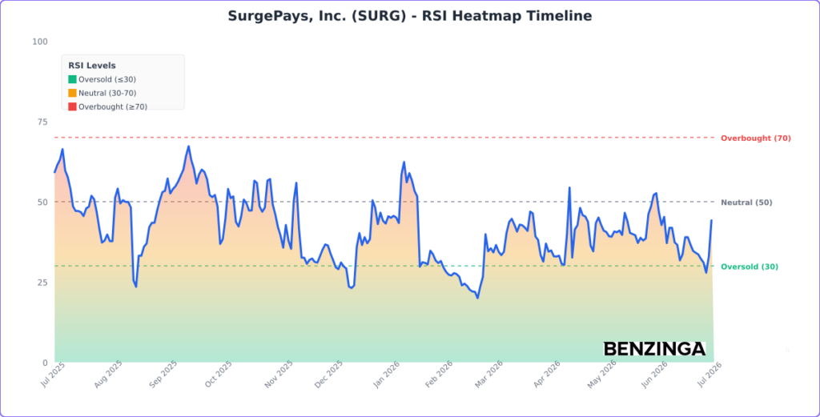Viewport: 820px width, 417px height.
Task: Click the 'Aug 2025' x-axis label
Action: [x=108, y=374]
